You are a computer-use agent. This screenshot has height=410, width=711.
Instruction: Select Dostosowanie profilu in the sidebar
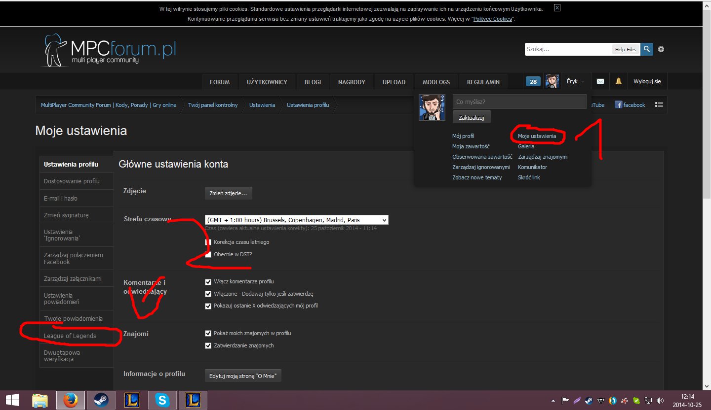[x=77, y=181]
